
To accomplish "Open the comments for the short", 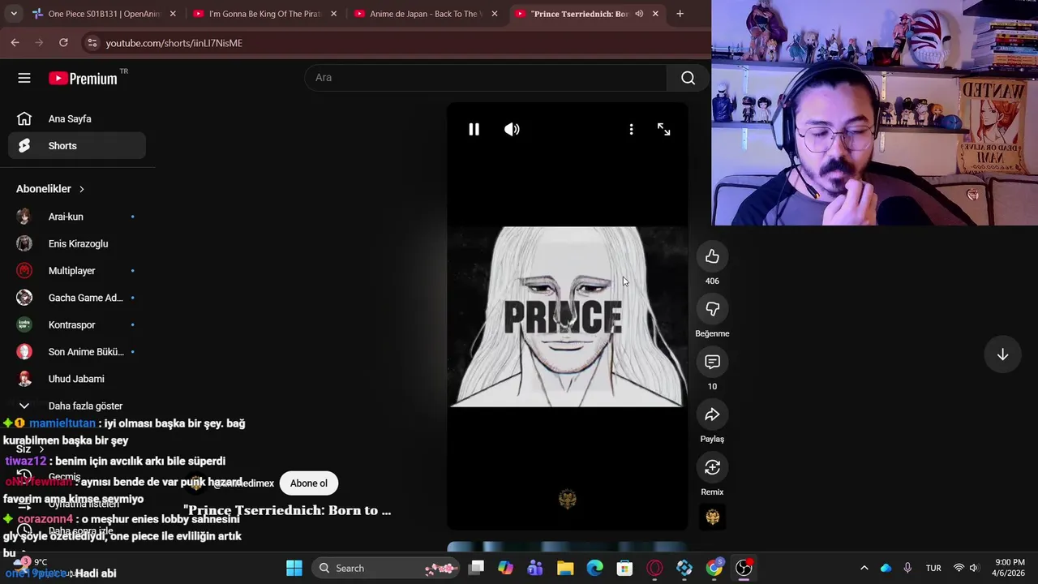I will tap(712, 362).
